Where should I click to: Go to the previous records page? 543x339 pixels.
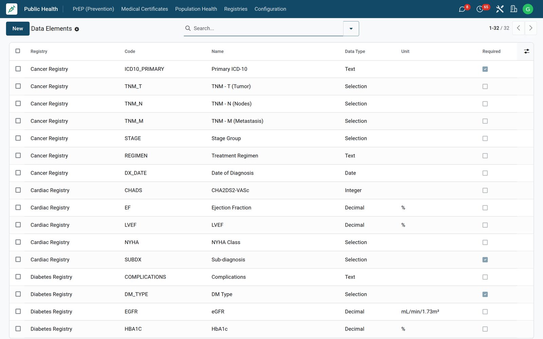point(518,28)
